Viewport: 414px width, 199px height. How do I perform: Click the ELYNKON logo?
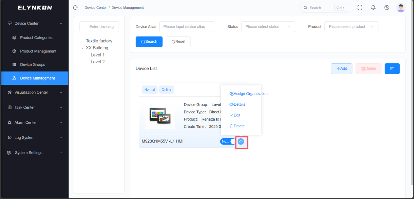click(35, 8)
